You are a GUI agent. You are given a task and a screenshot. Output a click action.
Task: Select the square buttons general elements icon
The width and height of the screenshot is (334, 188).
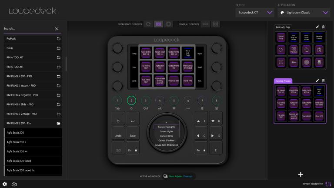coord(215,24)
